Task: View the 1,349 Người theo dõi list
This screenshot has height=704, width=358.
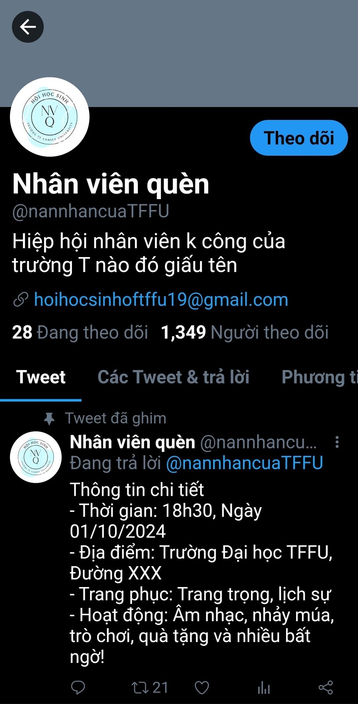Action: 245,332
